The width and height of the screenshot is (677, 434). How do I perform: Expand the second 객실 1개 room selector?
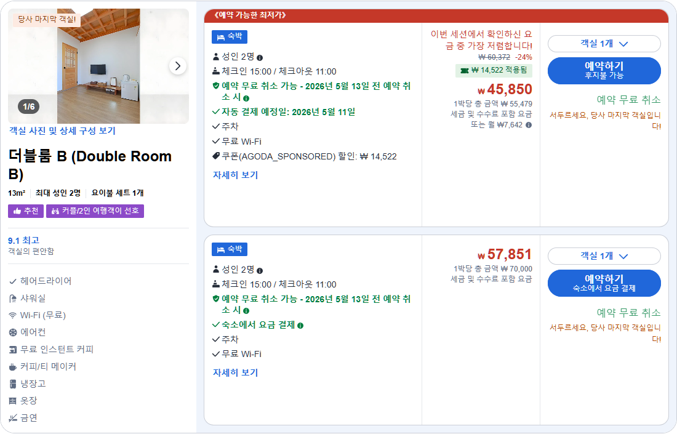pos(604,256)
